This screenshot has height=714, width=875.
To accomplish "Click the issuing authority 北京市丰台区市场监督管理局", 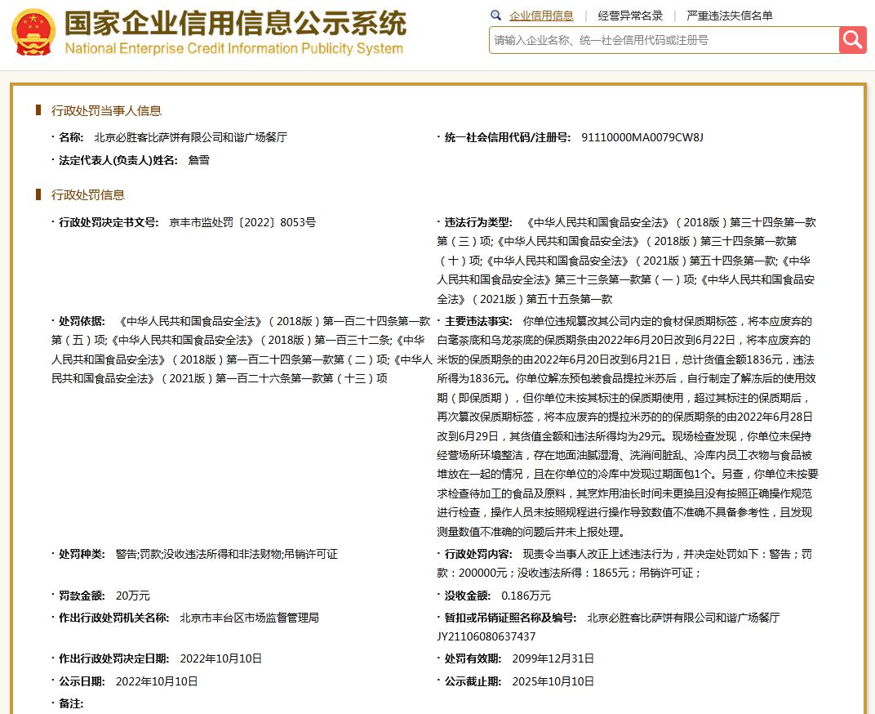I will click(249, 618).
